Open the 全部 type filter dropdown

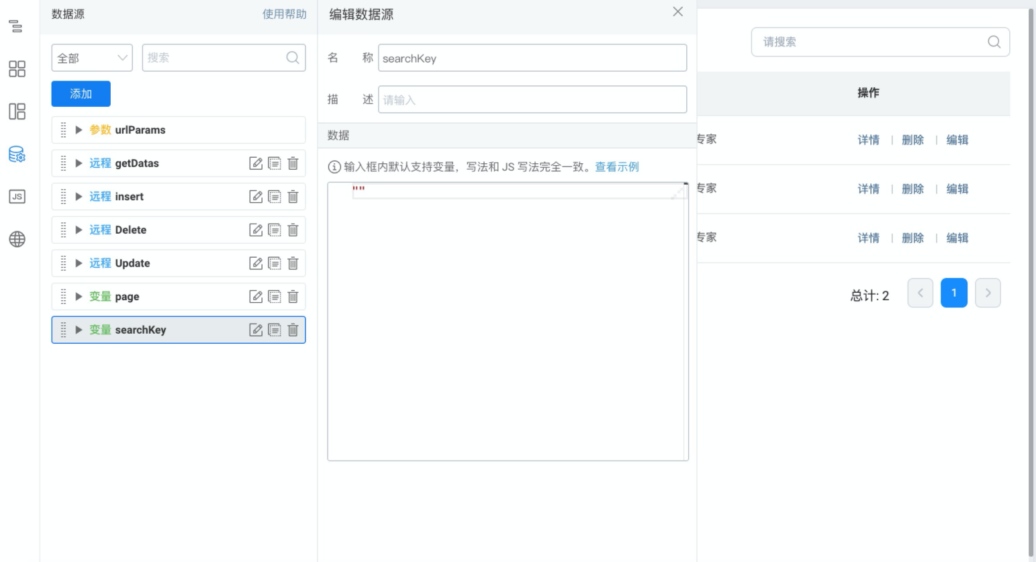tap(92, 58)
